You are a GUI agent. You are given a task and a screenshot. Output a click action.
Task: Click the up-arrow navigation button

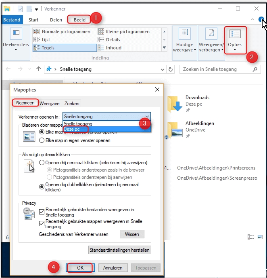39,69
